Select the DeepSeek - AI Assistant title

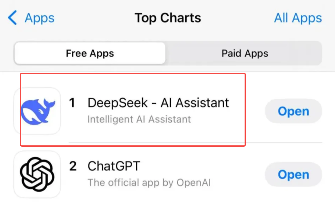(x=158, y=103)
